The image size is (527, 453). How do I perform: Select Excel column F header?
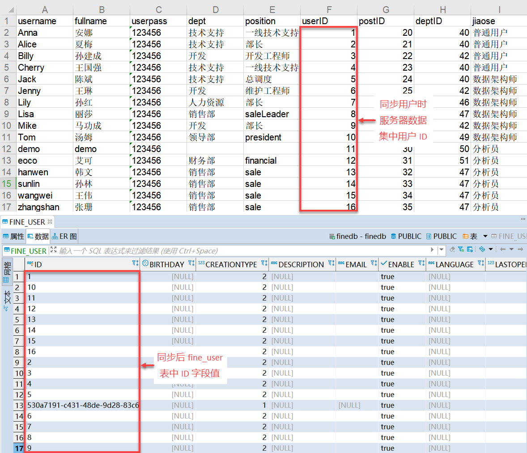(x=329, y=10)
